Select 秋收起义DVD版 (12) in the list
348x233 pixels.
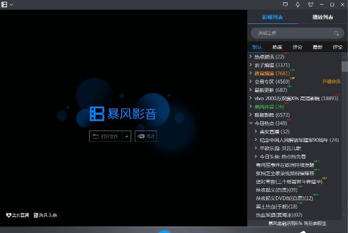(284, 198)
